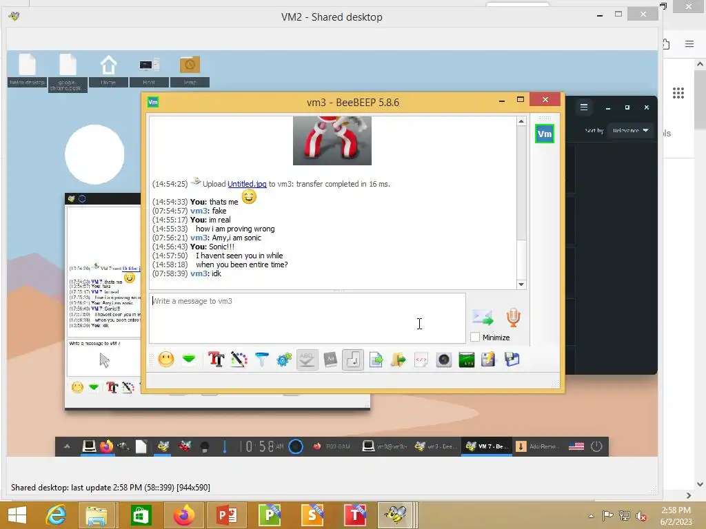Click 'VM 7 - Be...' task in remote taskbar
706x529 pixels.
click(486, 446)
